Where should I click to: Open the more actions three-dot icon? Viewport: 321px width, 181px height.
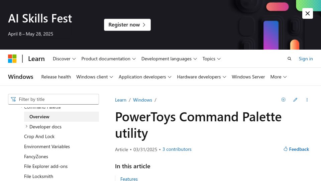pos(307,100)
